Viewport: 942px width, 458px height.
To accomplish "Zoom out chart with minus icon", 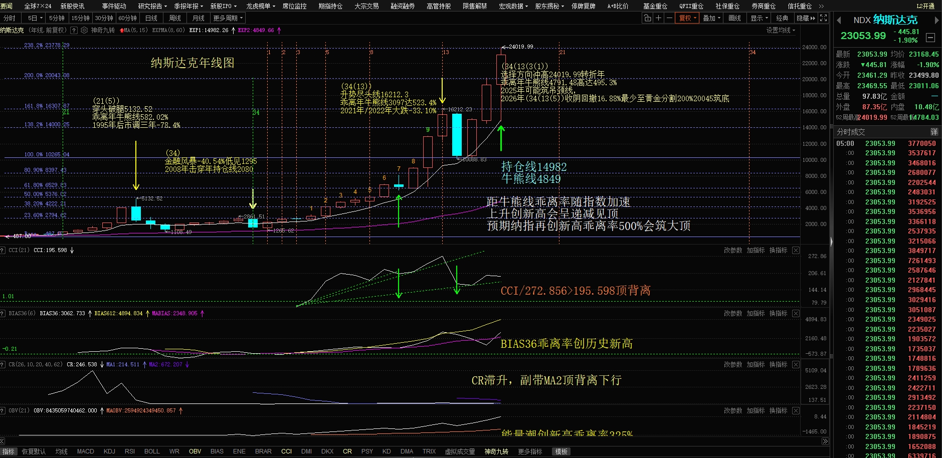I will point(669,18).
